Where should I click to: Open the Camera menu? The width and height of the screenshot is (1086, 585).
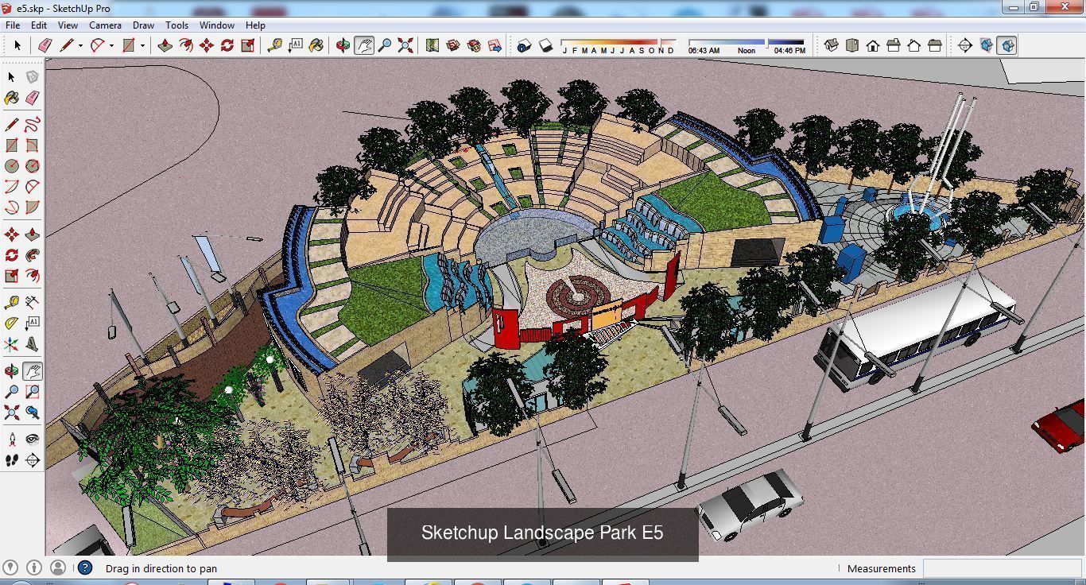coord(105,25)
